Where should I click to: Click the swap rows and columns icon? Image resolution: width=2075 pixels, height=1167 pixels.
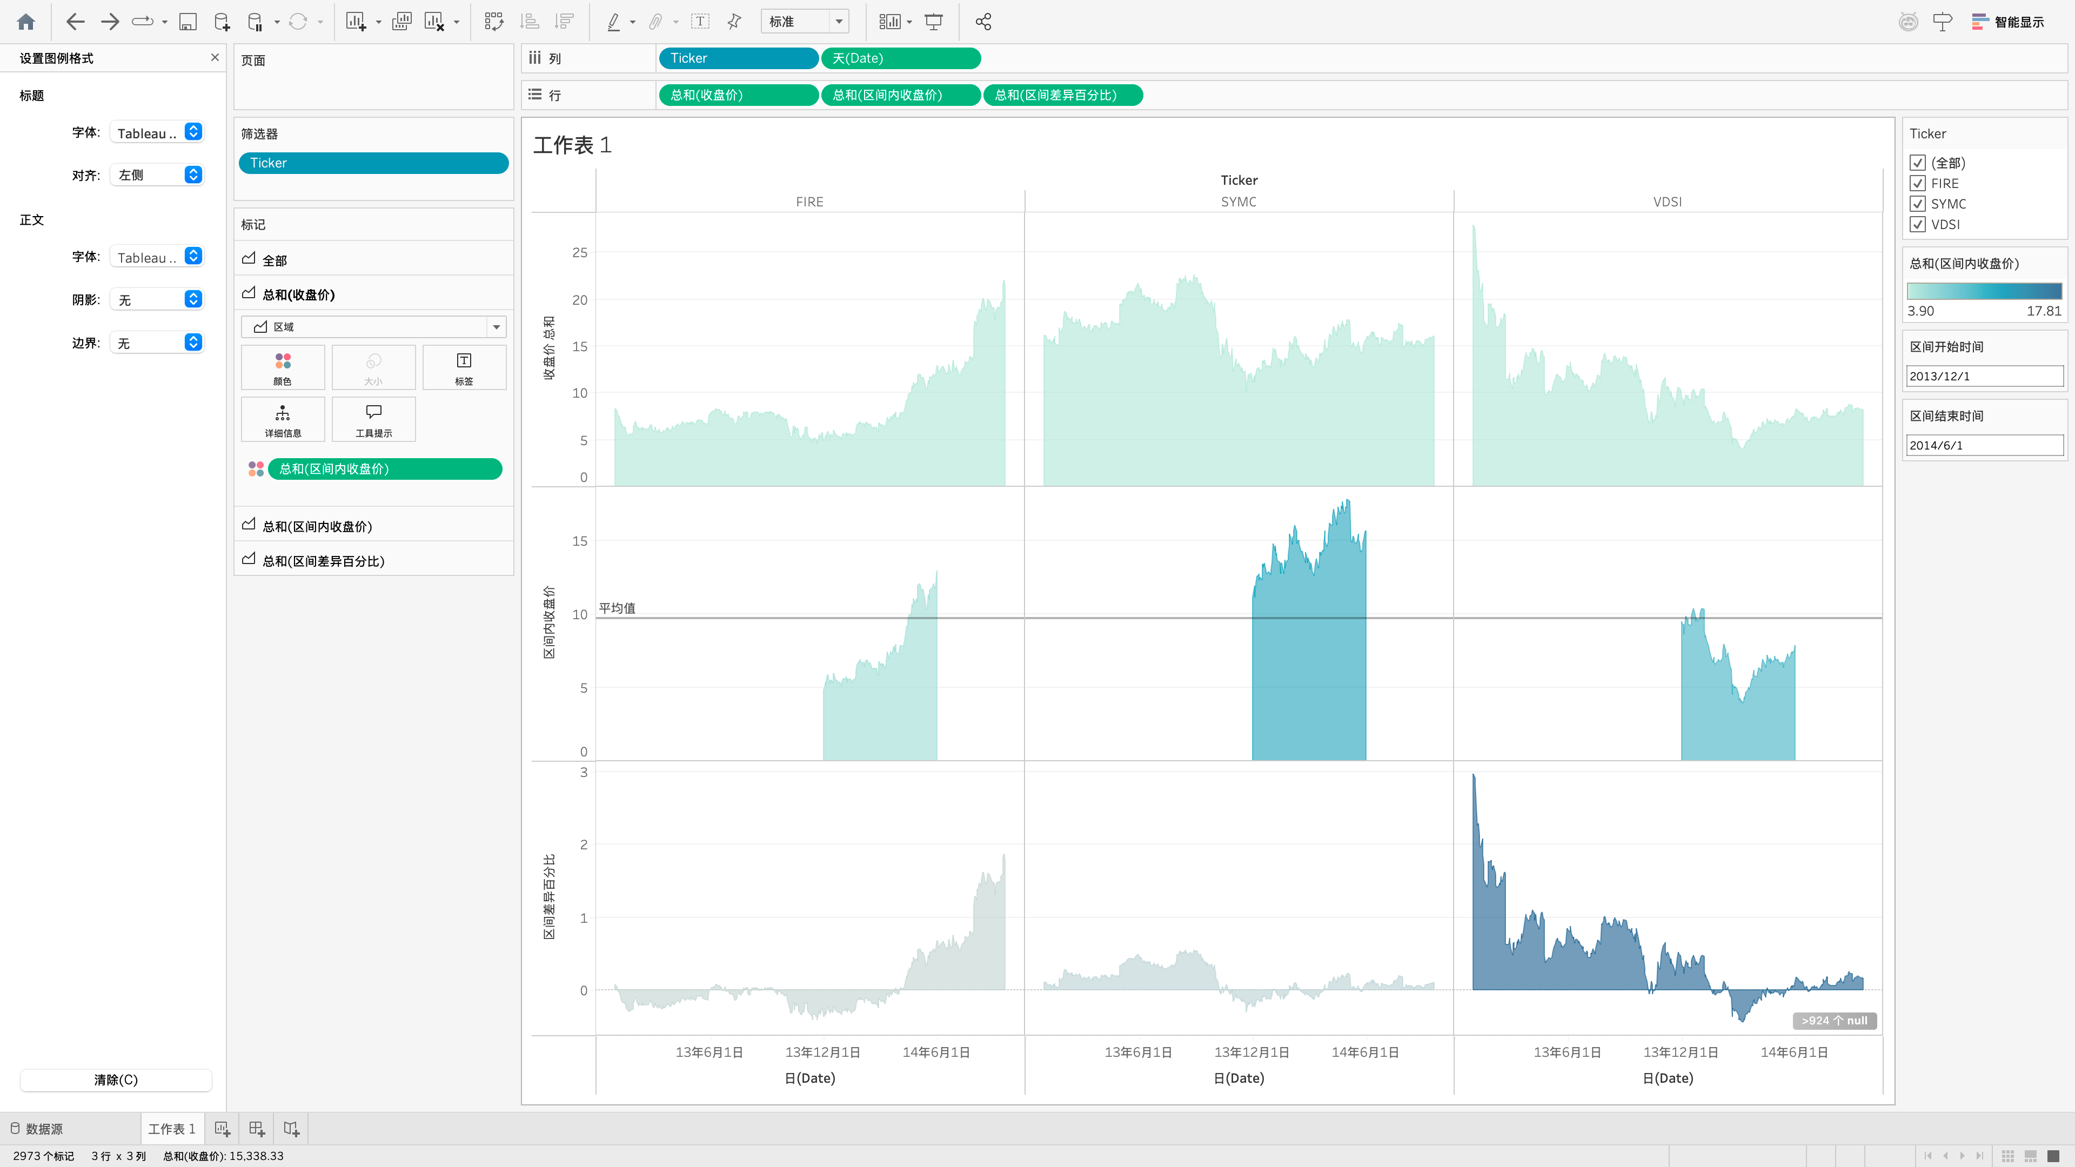pos(494,22)
